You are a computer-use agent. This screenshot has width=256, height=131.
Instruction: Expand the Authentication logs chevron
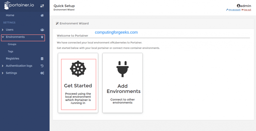point(2,66)
